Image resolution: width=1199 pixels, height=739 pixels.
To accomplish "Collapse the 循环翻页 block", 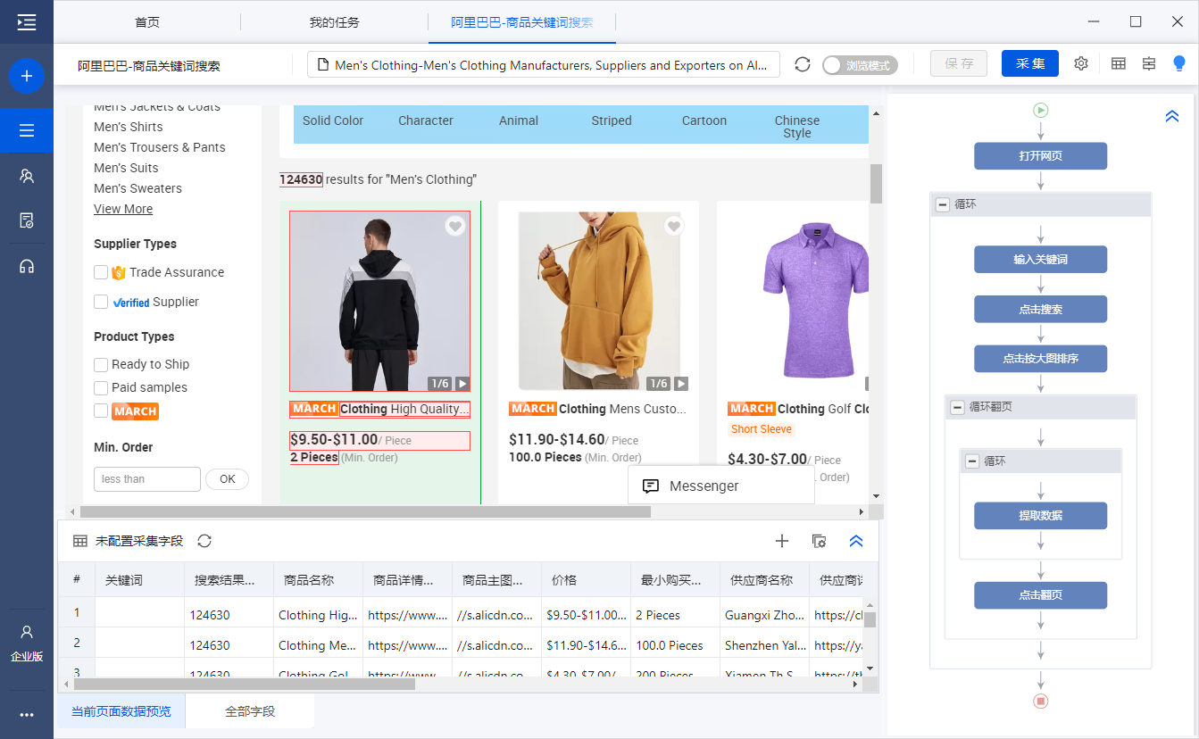I will click(957, 407).
